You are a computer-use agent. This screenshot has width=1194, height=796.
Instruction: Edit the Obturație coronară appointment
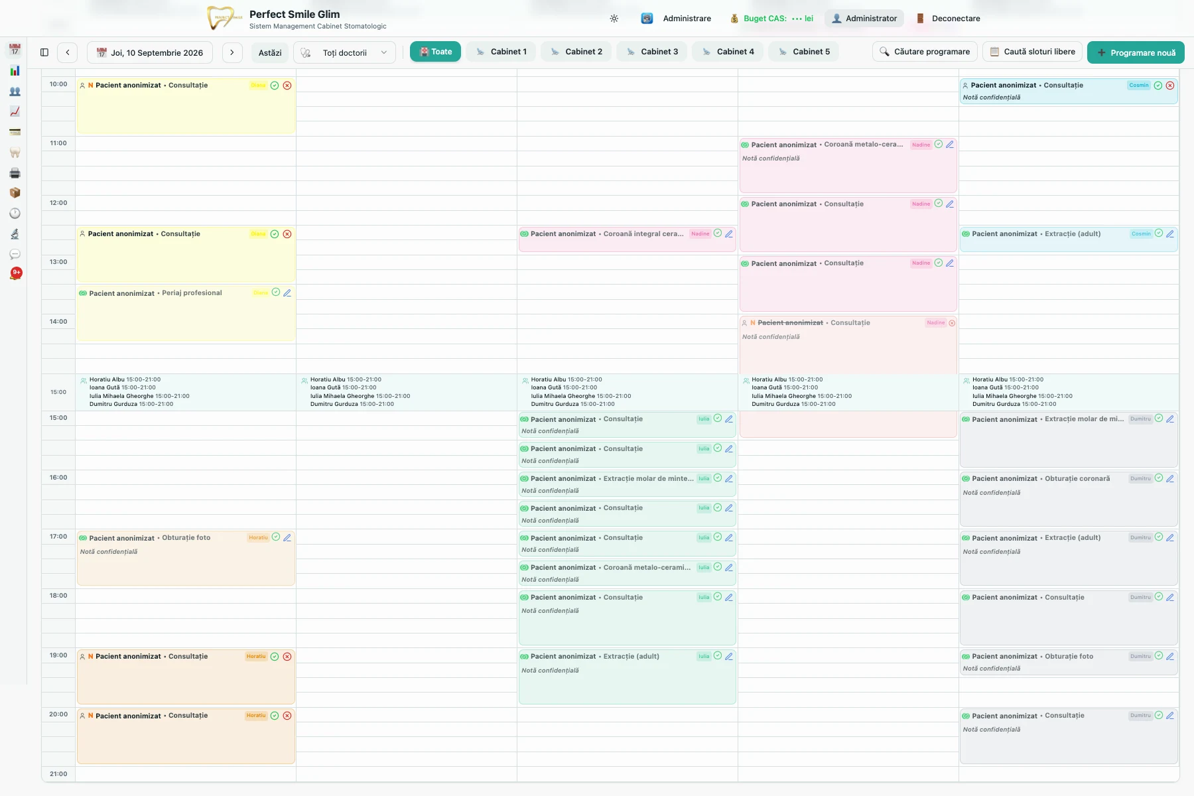(1170, 478)
